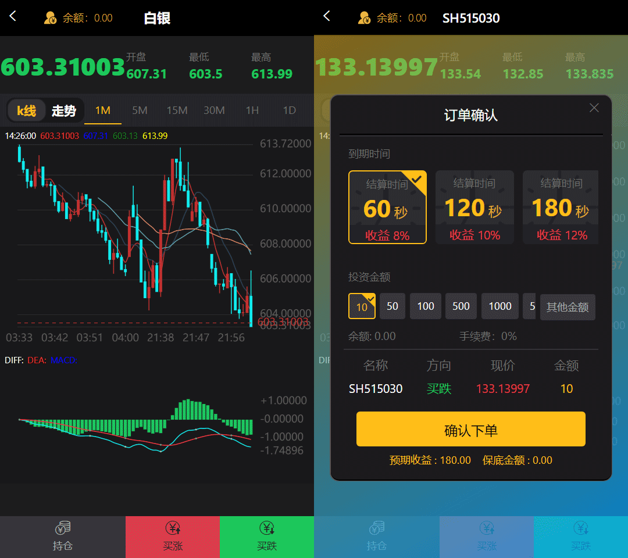Select the 120 秒 settlement time option
Image resolution: width=628 pixels, height=558 pixels.
click(474, 208)
